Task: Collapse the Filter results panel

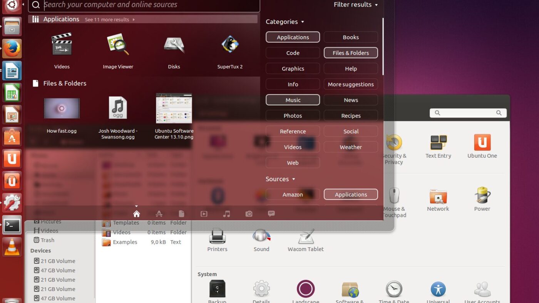Action: [x=356, y=5]
